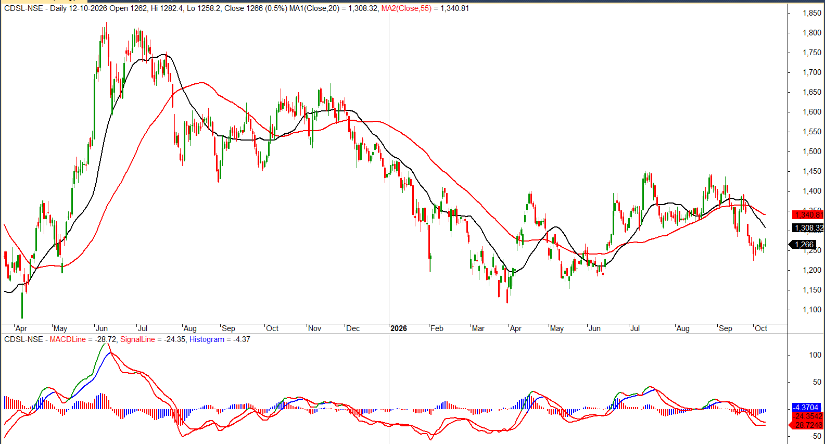Click the 100 label on the MACD axis
Image resolution: width=825 pixels, height=444 pixels.
[815, 355]
